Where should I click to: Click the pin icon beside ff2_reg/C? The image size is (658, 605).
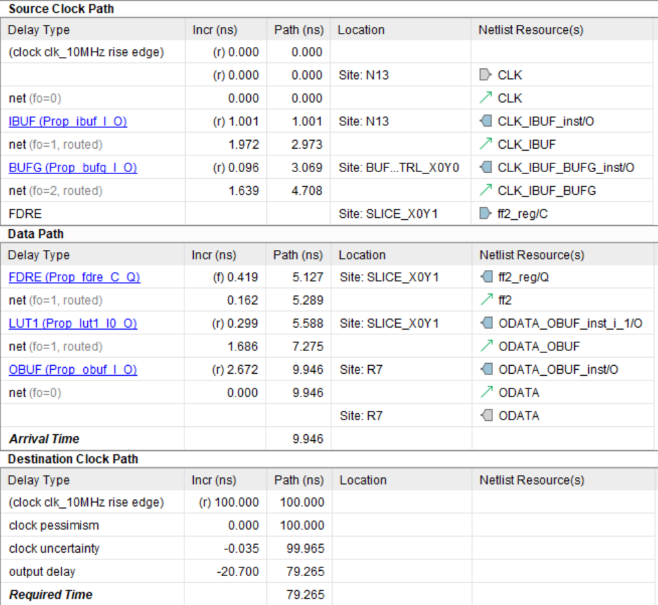tap(486, 214)
